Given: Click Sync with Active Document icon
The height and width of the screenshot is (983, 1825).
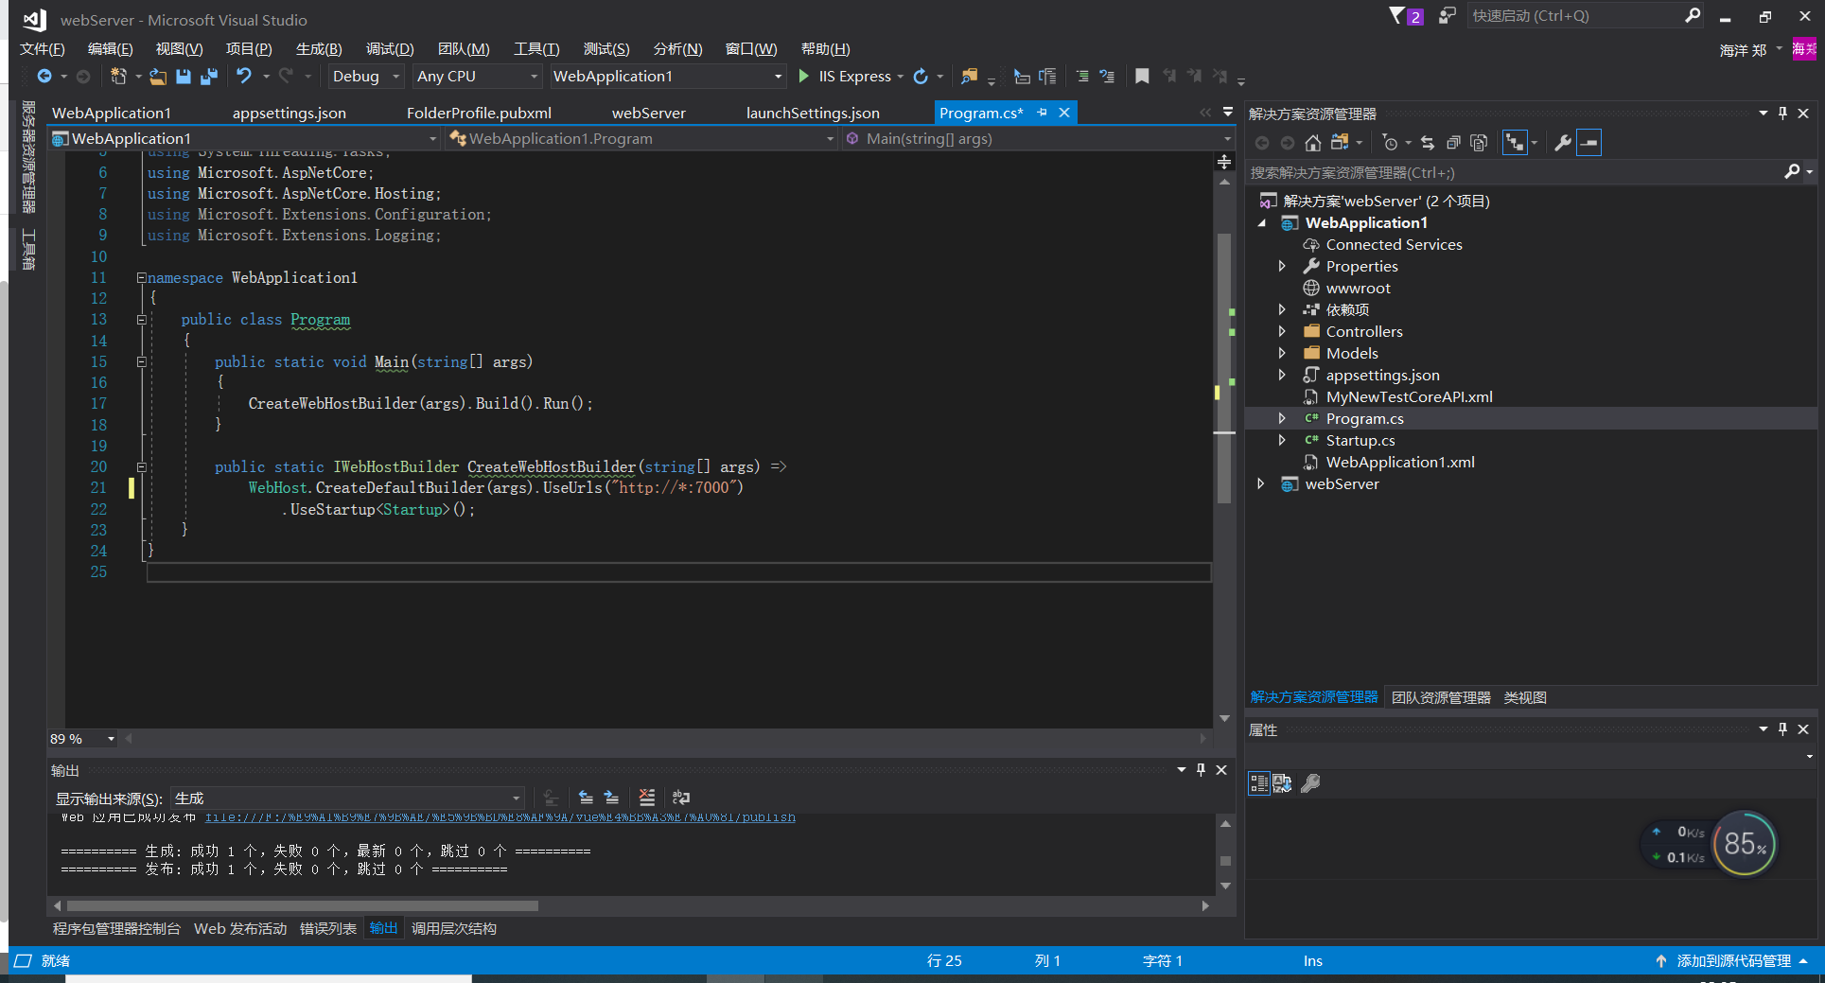Looking at the screenshot, I should (x=1428, y=143).
